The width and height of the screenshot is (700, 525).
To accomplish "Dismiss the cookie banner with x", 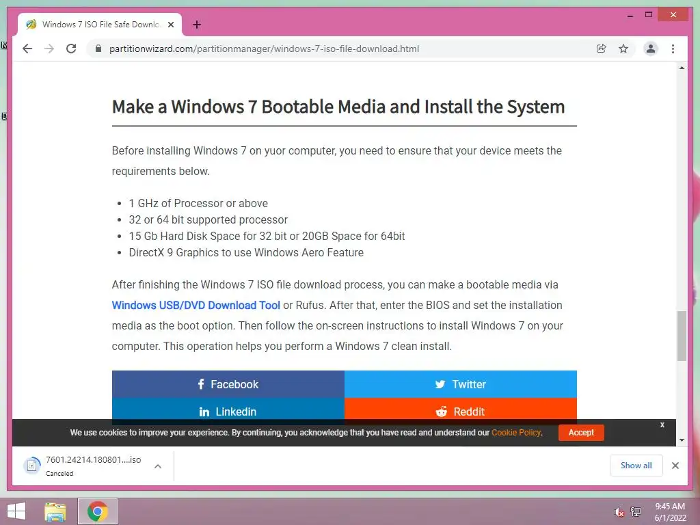I will pos(662,425).
